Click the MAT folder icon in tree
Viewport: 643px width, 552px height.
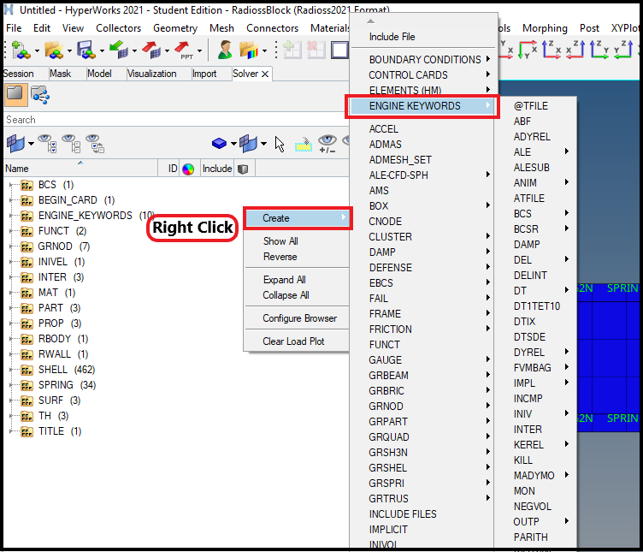click(27, 293)
